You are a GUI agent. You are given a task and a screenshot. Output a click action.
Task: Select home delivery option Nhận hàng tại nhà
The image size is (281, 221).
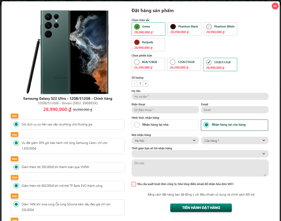tap(137, 125)
